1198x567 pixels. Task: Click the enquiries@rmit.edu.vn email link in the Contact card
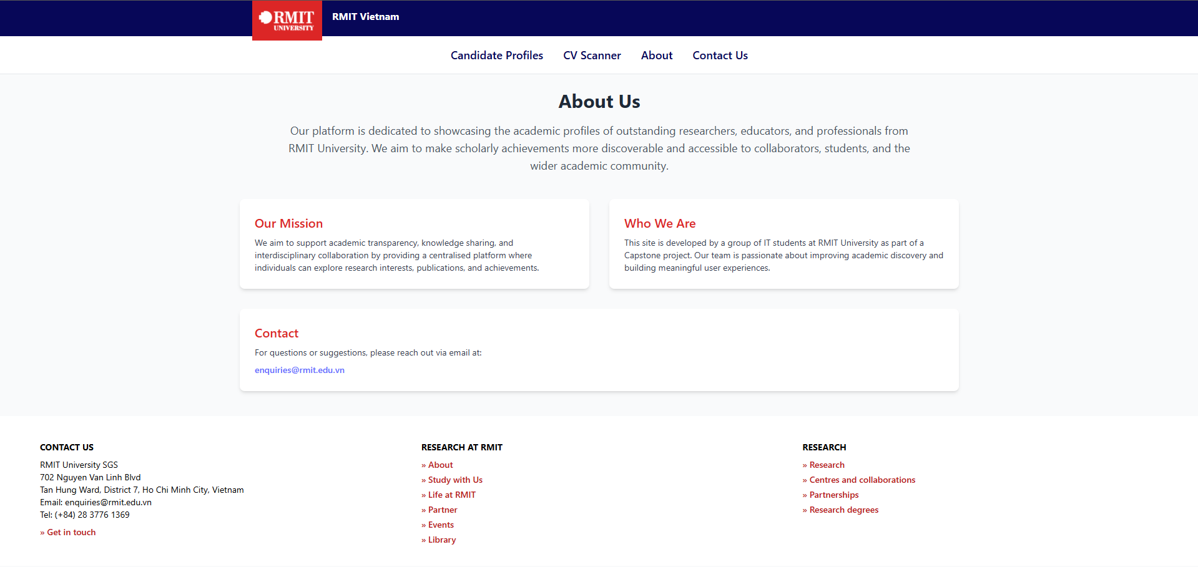click(x=300, y=370)
